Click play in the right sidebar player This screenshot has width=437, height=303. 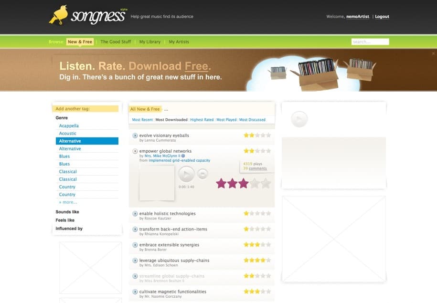(x=299, y=119)
